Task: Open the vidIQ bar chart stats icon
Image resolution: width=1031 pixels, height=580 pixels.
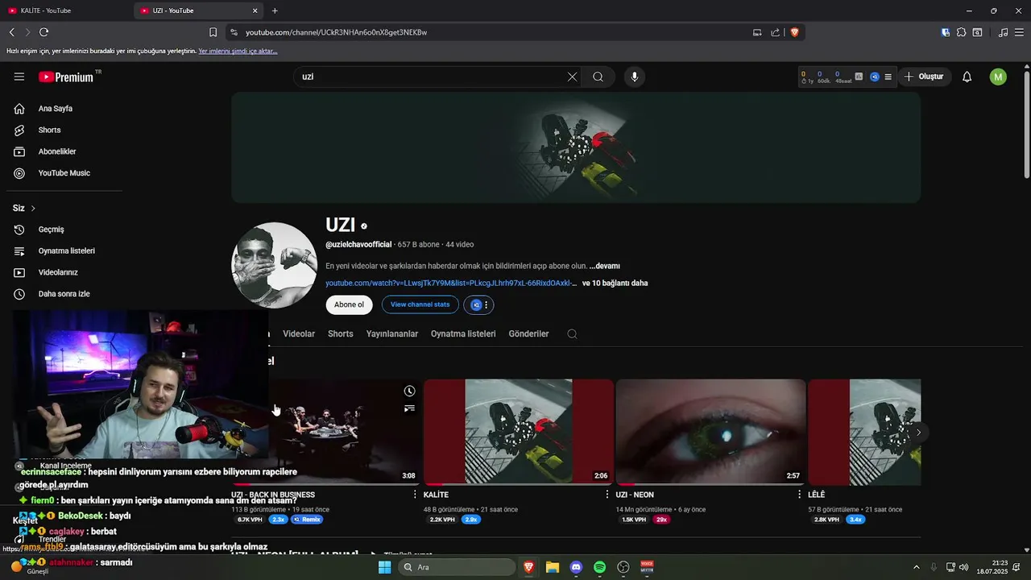Action: click(x=859, y=77)
